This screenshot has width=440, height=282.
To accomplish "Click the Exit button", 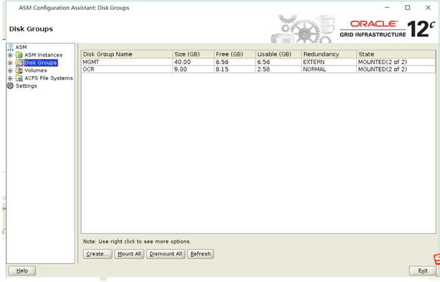I will [423, 271].
